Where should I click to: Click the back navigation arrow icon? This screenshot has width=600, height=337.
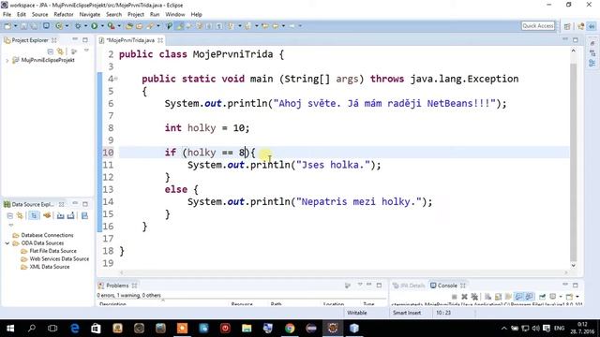(275, 26)
